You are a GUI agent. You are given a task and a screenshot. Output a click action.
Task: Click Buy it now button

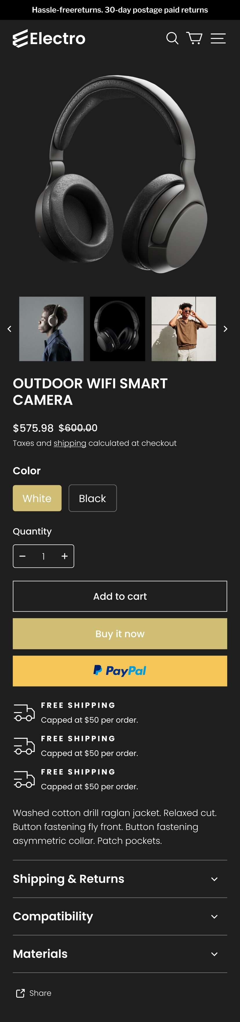120,633
